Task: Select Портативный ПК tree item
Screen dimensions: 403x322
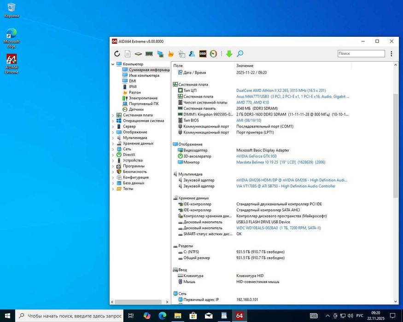Action: (x=140, y=103)
